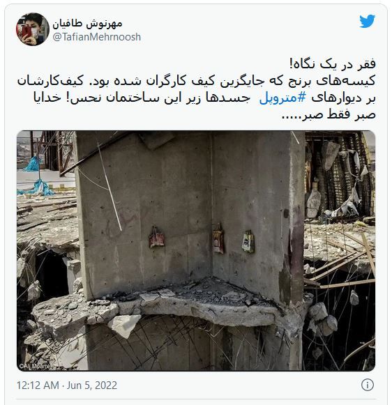Open the tweet info circle icon
Viewport: 392px width, 405px height.
click(367, 385)
